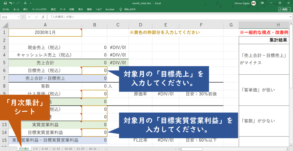Expand the formula bar chevron

[x=290, y=17]
